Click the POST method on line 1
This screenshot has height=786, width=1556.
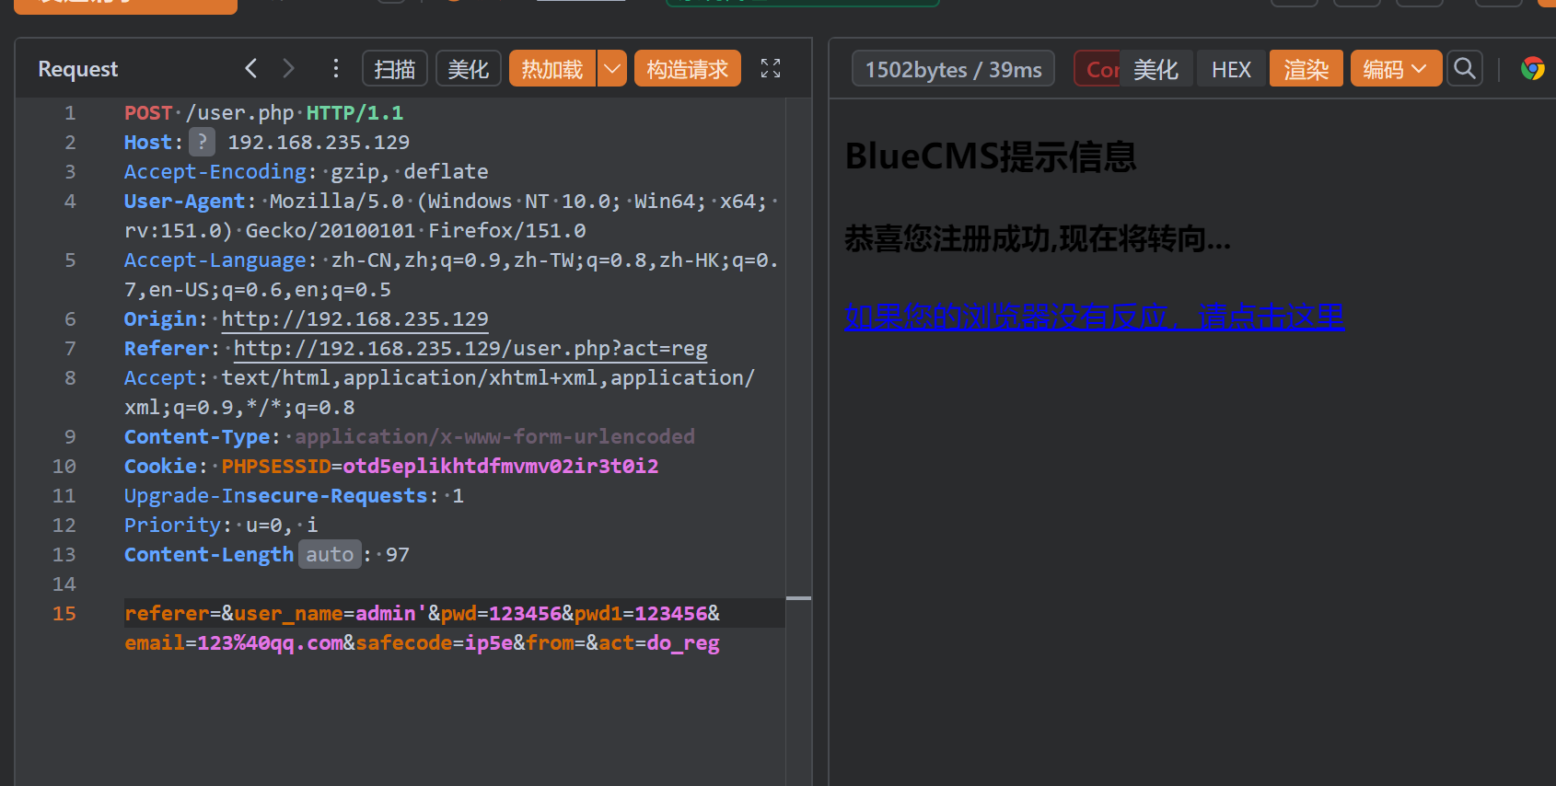point(148,112)
